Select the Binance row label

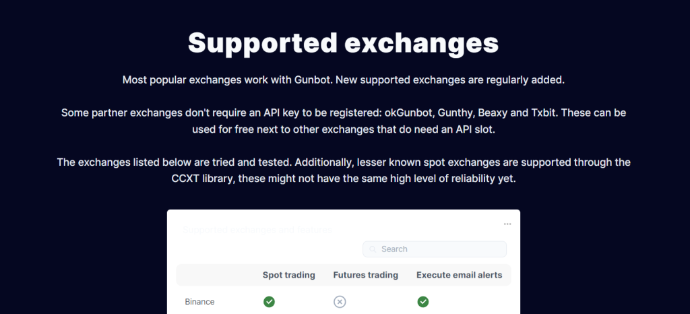pyautogui.click(x=199, y=302)
